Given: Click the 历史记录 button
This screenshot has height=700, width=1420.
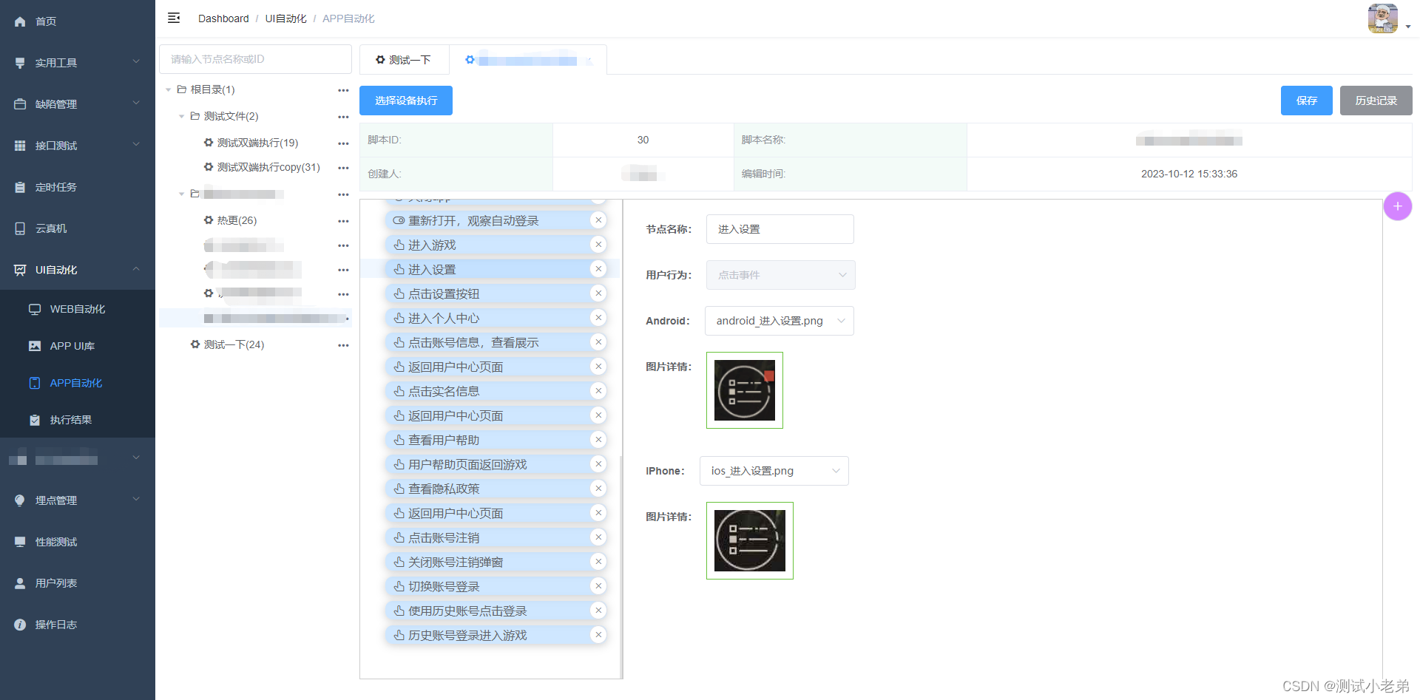Looking at the screenshot, I should 1376,100.
